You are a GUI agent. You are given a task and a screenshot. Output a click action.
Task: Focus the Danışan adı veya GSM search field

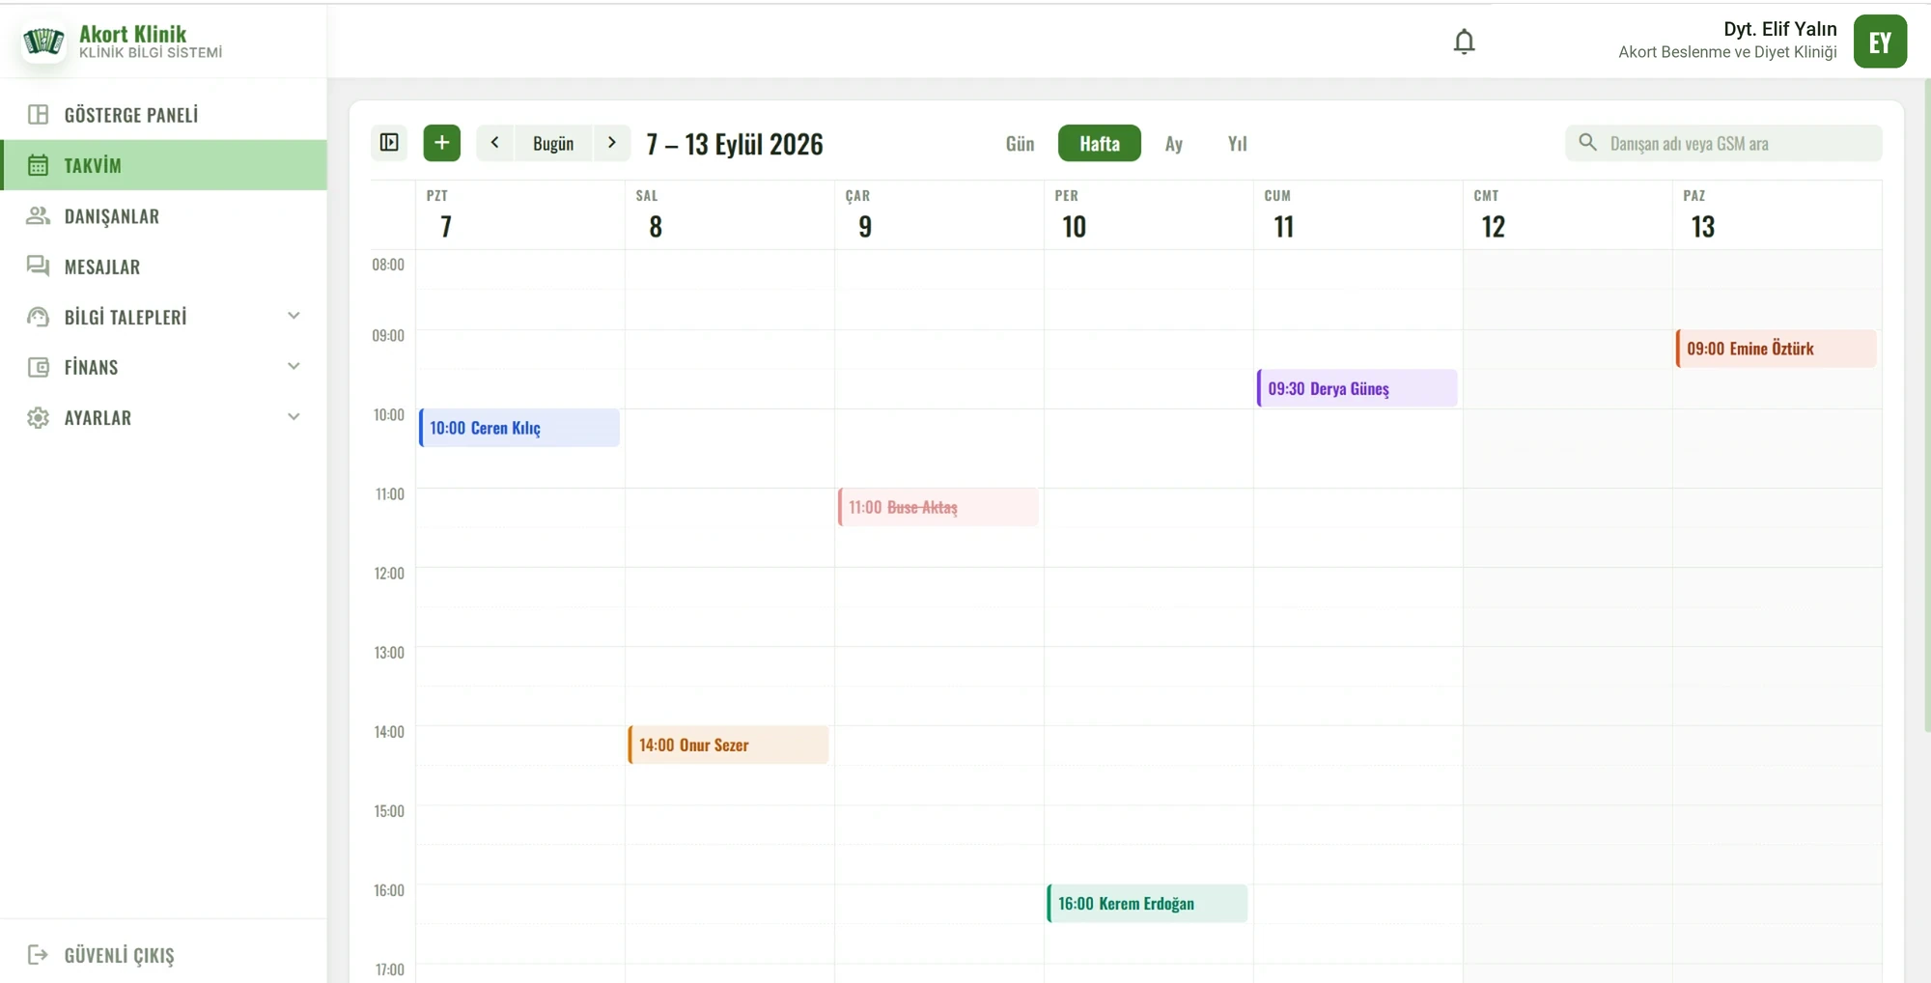[1723, 143]
